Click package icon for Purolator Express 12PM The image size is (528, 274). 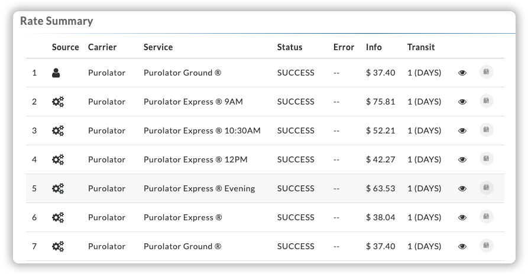tap(486, 159)
